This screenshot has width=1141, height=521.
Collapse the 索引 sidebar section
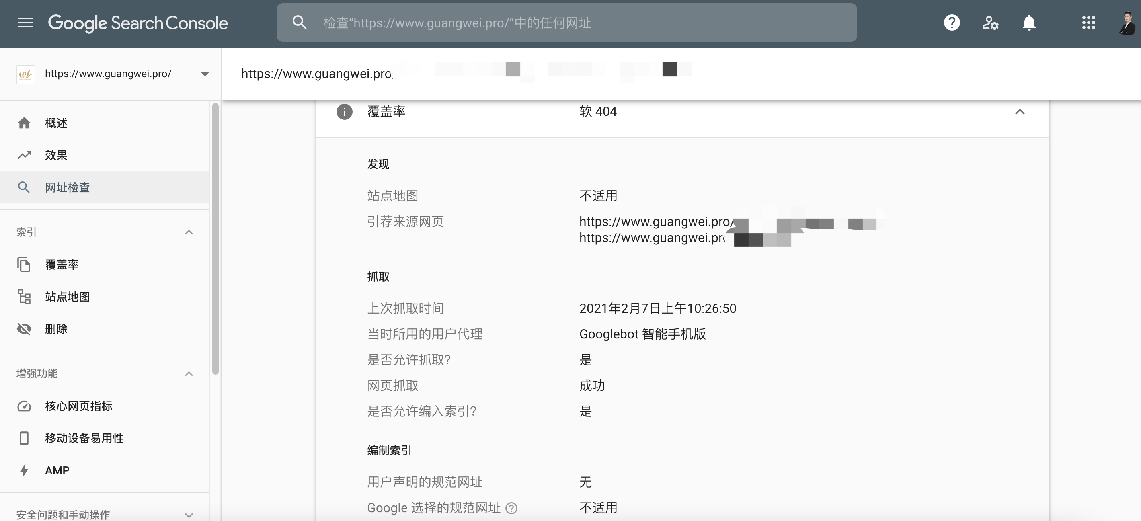pos(189,232)
